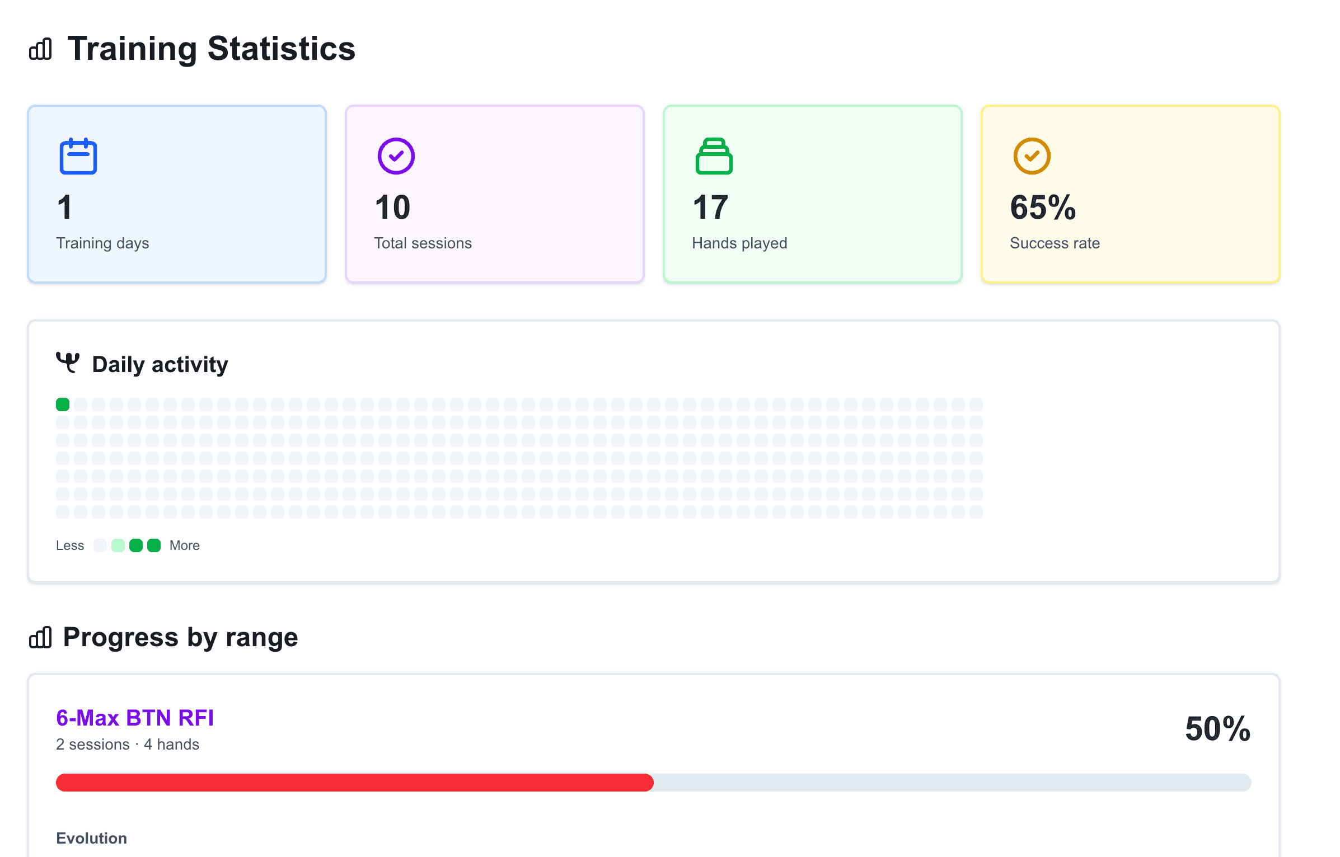
Task: Click the Success rate stat card
Action: (x=1131, y=194)
